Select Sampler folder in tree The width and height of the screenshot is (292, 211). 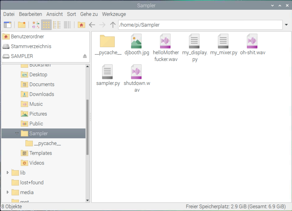43,133
